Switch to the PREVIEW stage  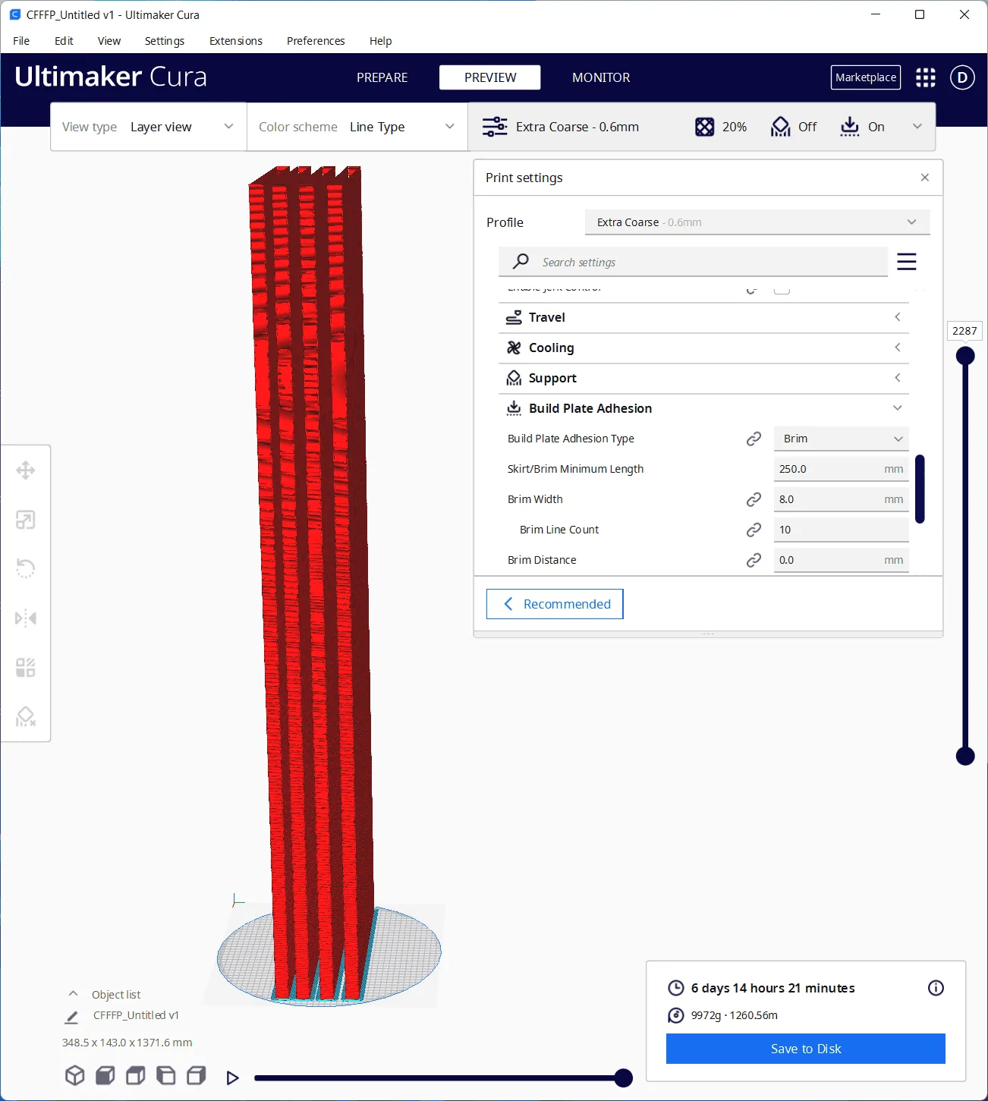click(x=490, y=77)
